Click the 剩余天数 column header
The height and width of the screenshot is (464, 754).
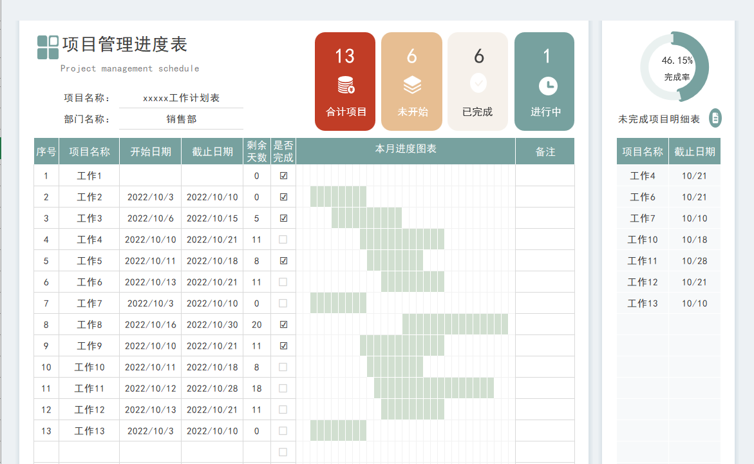[257, 151]
